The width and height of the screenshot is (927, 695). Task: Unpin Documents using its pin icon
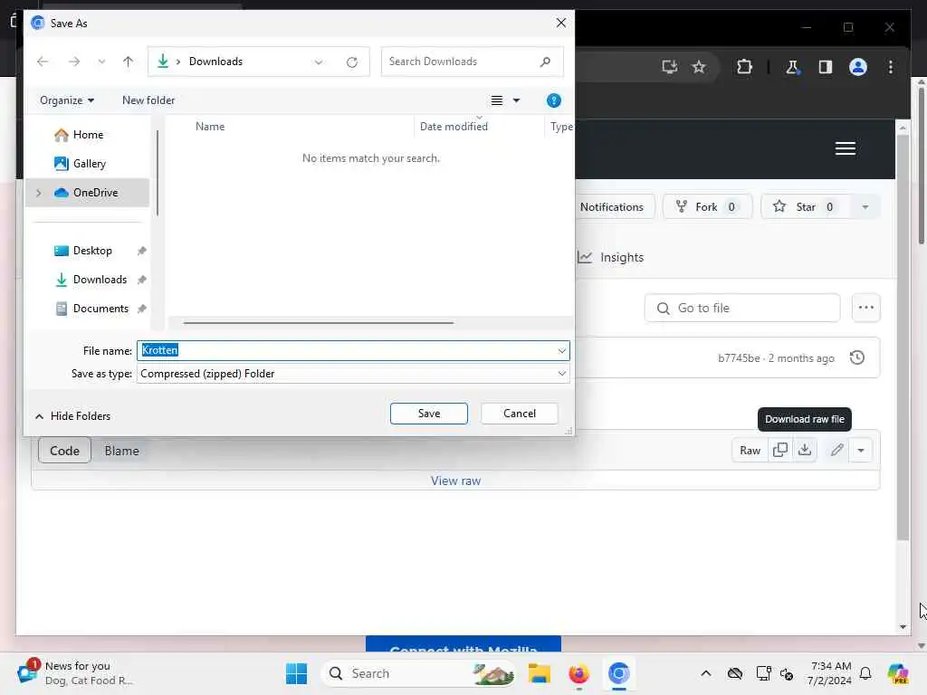click(142, 309)
